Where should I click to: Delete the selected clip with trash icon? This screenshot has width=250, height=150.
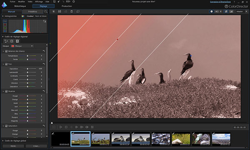tap(72, 12)
